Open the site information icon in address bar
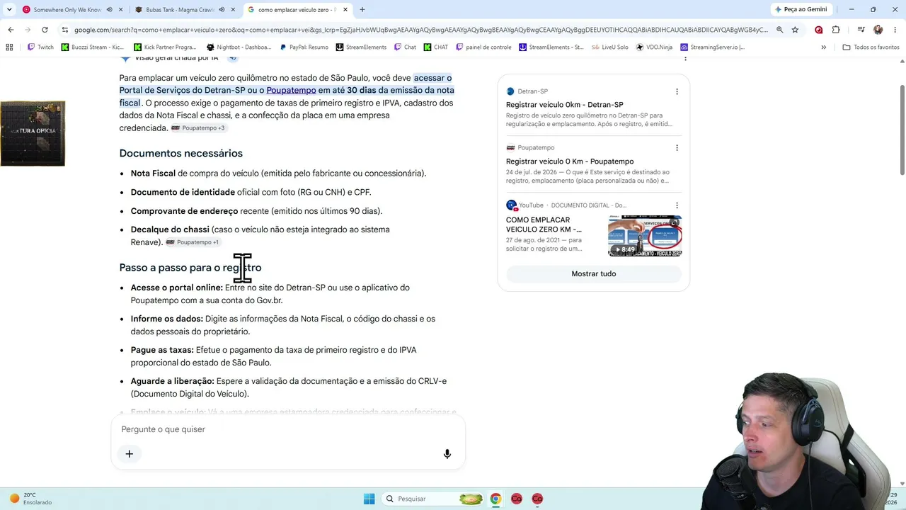Viewport: 906px width, 510px height. pos(65,30)
